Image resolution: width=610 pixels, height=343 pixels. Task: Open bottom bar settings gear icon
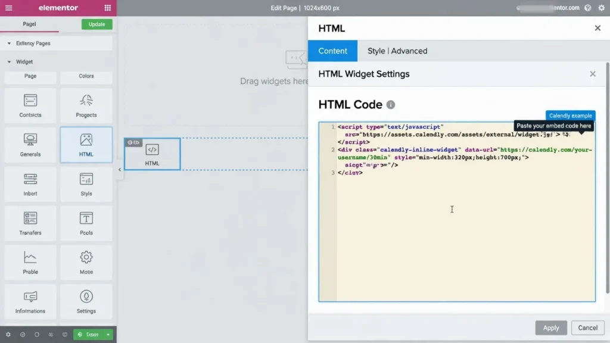click(x=8, y=335)
